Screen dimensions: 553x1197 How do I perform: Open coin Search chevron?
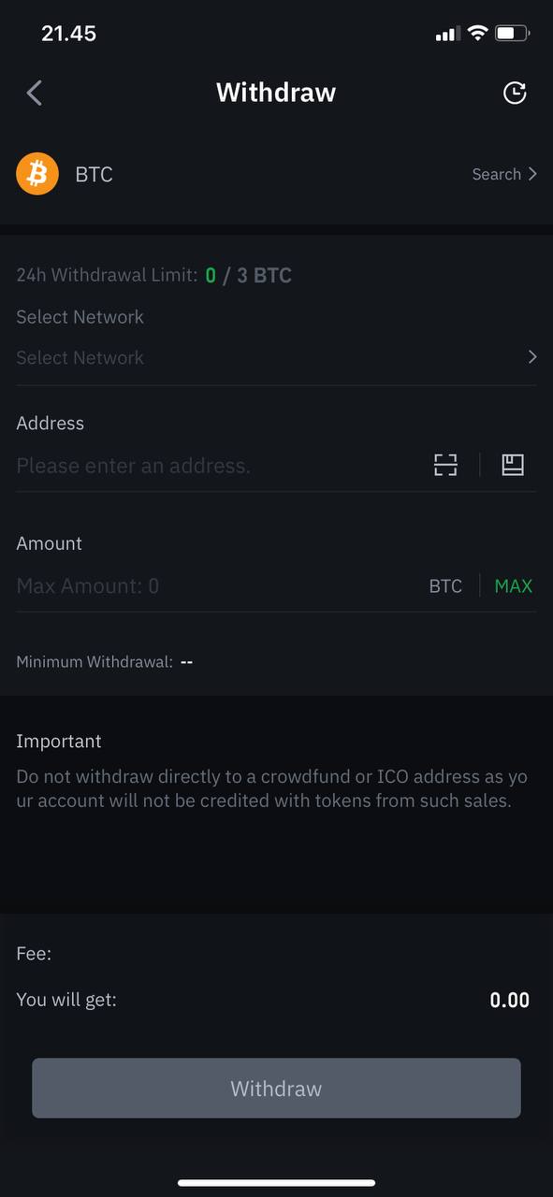[532, 174]
